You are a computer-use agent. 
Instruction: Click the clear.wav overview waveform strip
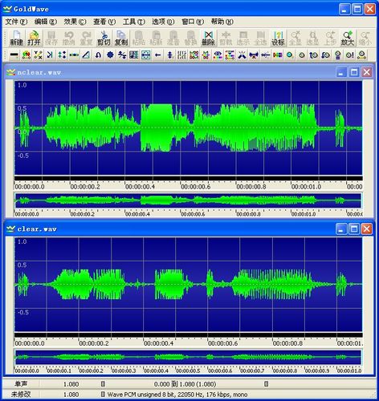188,357
